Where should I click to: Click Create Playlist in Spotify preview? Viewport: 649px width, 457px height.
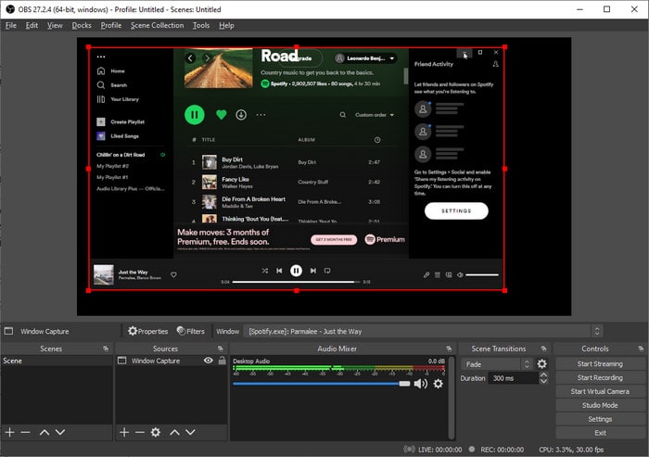click(x=121, y=121)
